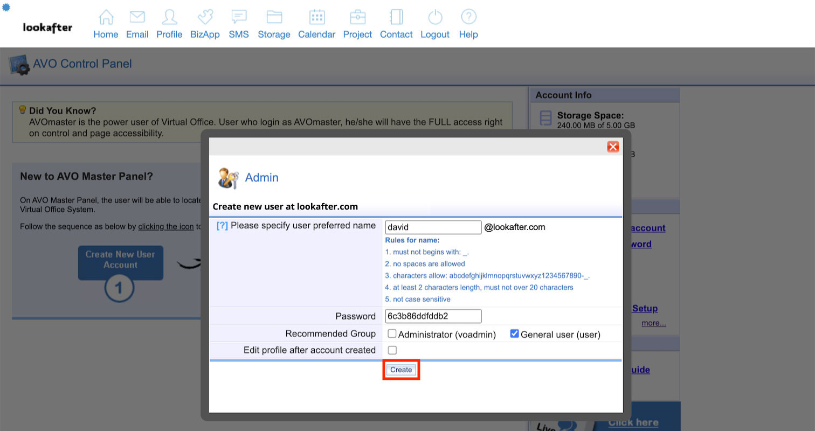Open the Contact book icon
Image resolution: width=815 pixels, height=431 pixels.
tap(396, 18)
